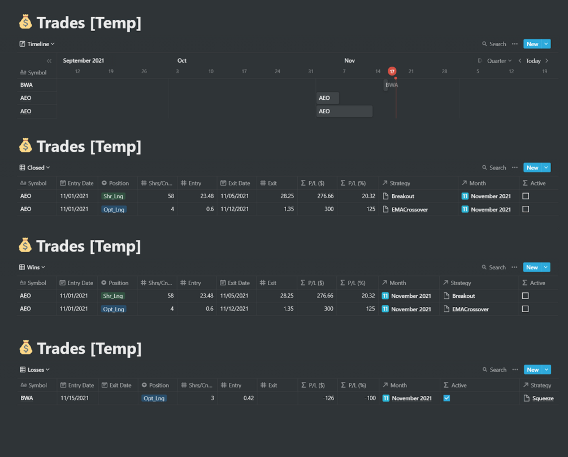Open the Timeline view switcher dropdown
This screenshot has height=457, width=568.
37,44
